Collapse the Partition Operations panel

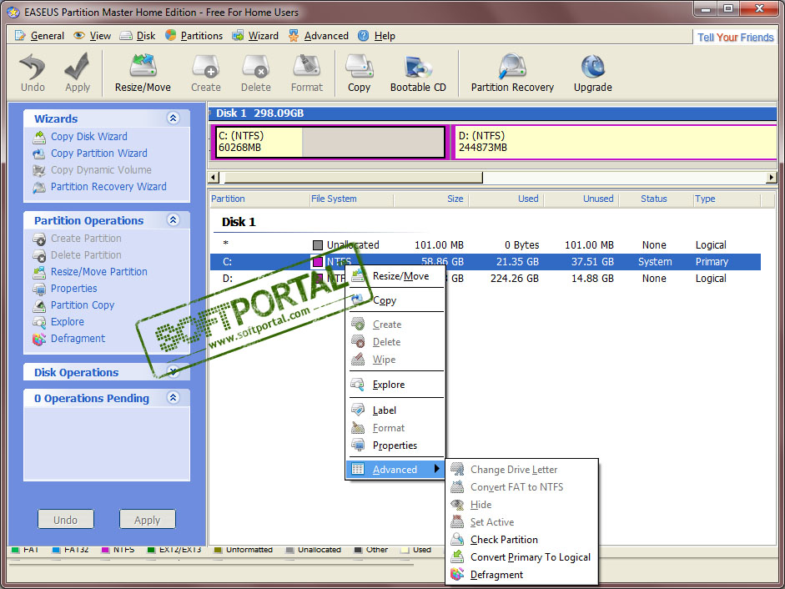[174, 220]
